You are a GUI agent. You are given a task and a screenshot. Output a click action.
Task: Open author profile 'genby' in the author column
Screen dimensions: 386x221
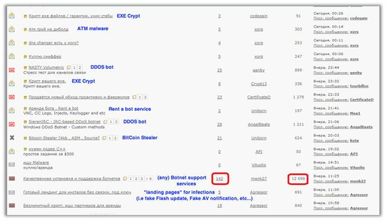pos(259,70)
